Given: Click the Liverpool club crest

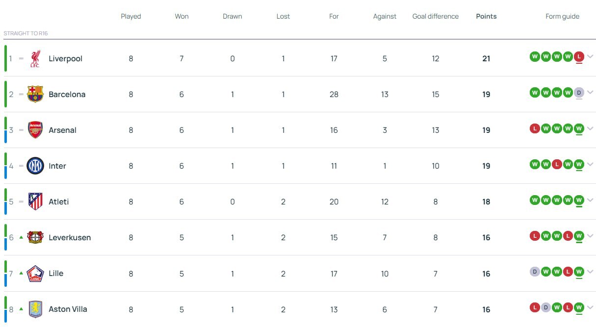Looking at the screenshot, I should click(35, 58).
